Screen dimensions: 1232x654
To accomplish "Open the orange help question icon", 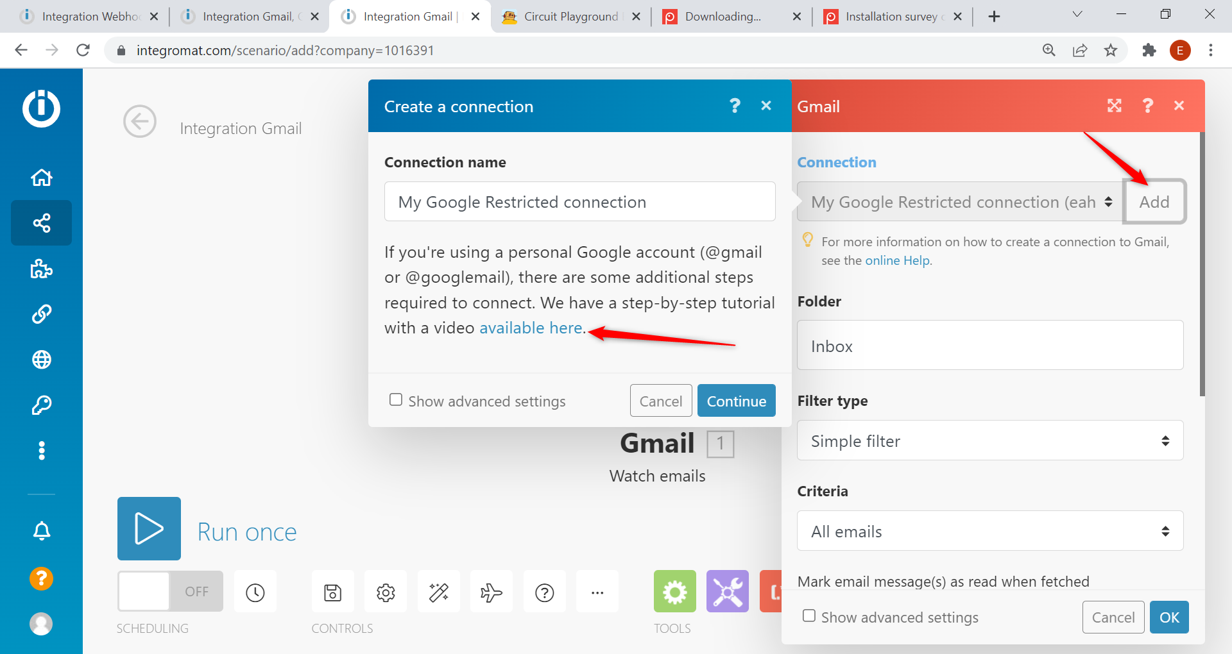I will pos(41,578).
